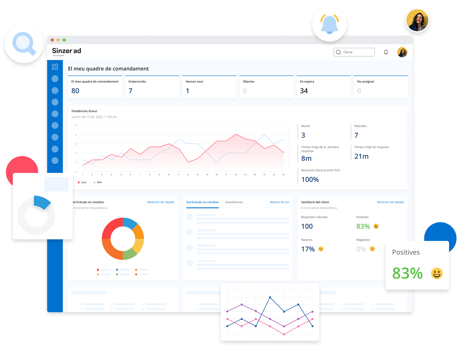Open the Endarrerida tickets card

pos(152,87)
